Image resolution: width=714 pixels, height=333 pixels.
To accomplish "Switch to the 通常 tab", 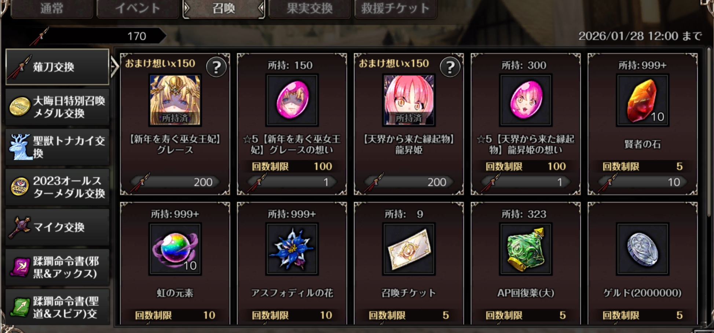I will pyautogui.click(x=52, y=8).
